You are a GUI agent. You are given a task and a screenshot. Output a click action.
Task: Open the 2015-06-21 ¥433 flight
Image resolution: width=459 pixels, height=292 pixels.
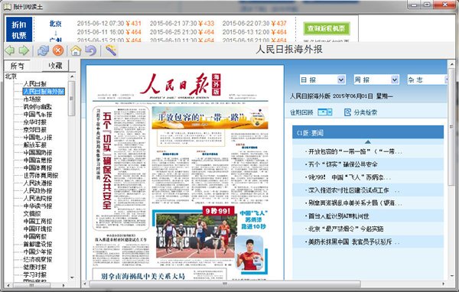click(182, 24)
